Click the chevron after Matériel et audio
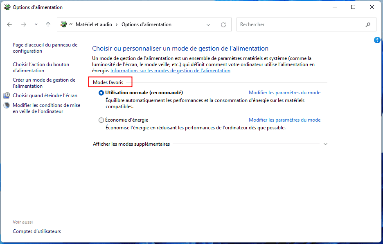This screenshot has width=383, height=244. click(117, 24)
